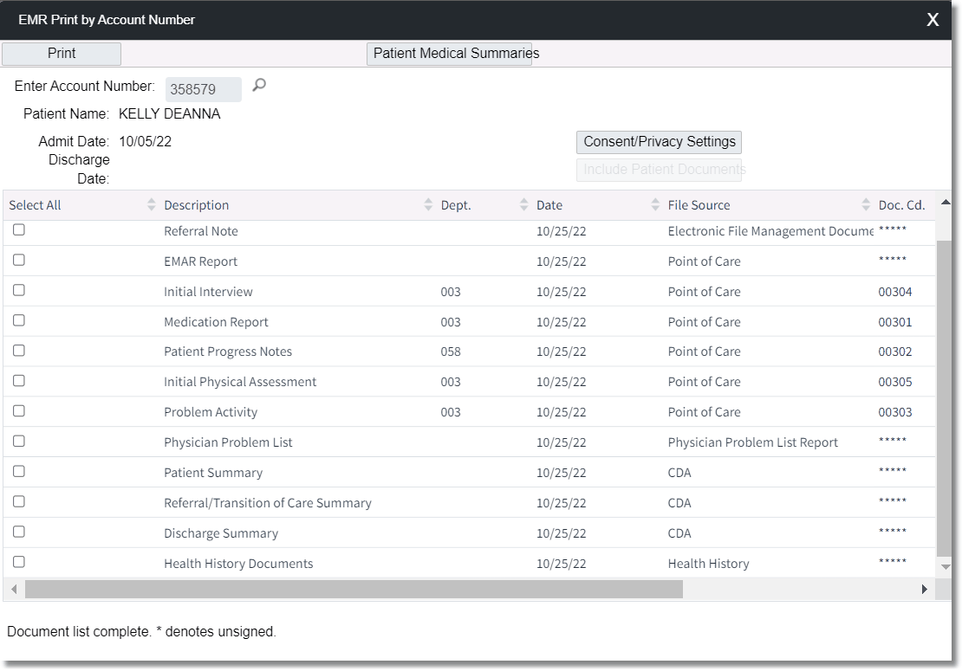Click the "EMAR Report" description
This screenshot has height=671, width=962.
(200, 261)
